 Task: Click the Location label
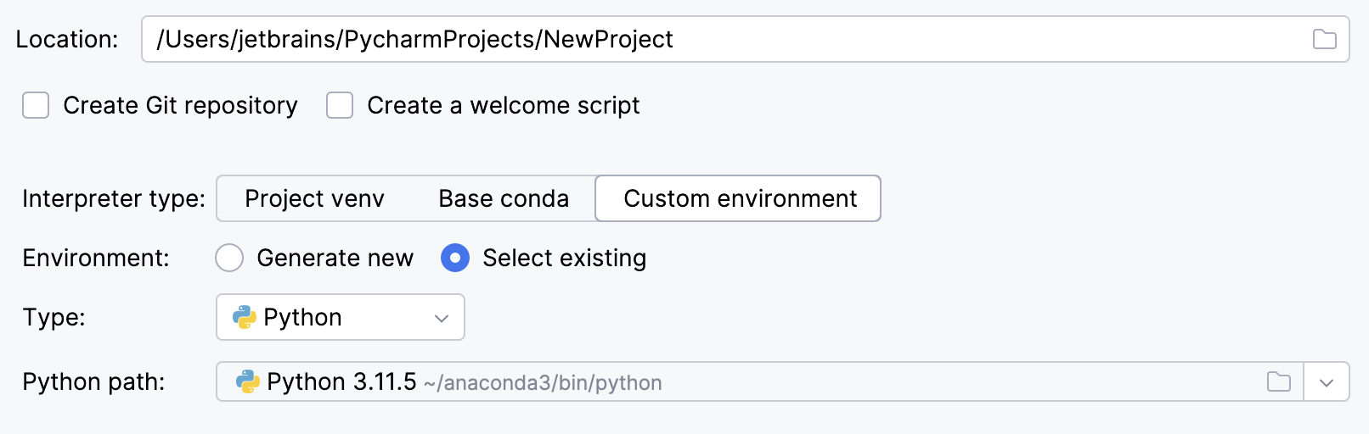pyautogui.click(x=67, y=39)
